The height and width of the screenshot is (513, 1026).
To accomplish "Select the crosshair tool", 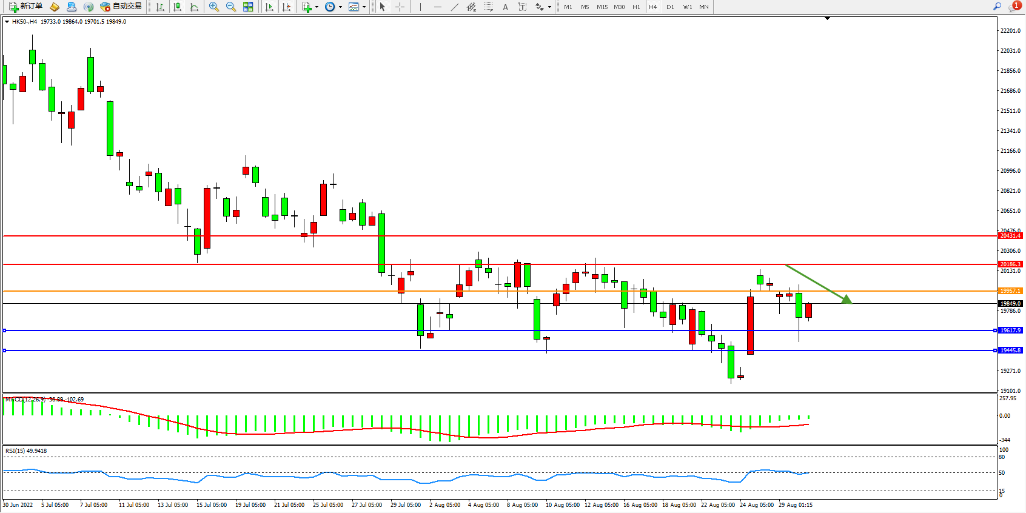I will [400, 7].
